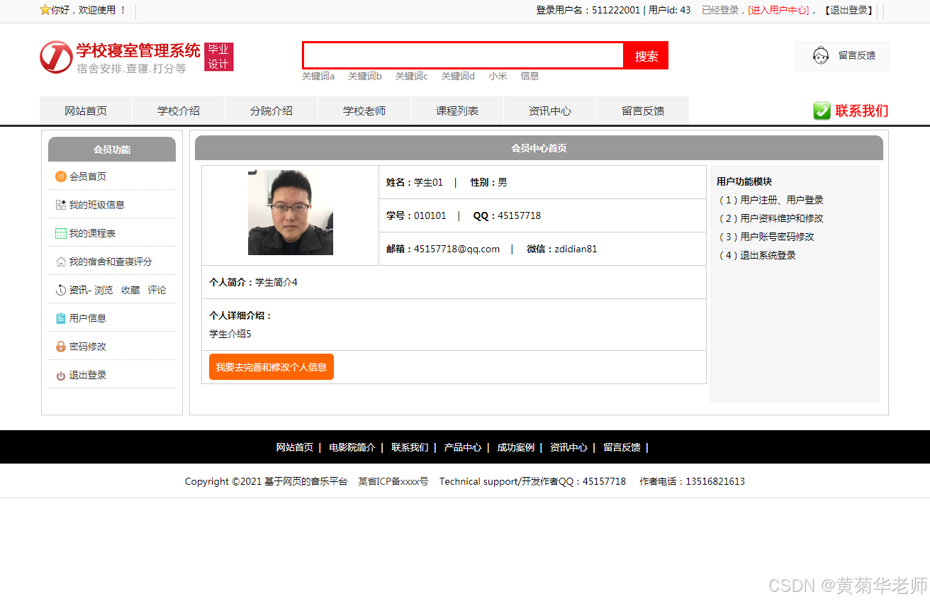The image size is (930, 601).
Task: Switch to the 学校老师 navigation tab
Action: (364, 111)
